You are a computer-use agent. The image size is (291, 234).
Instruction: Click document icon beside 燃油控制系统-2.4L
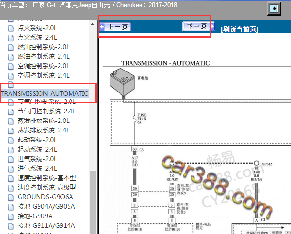tap(11, 57)
